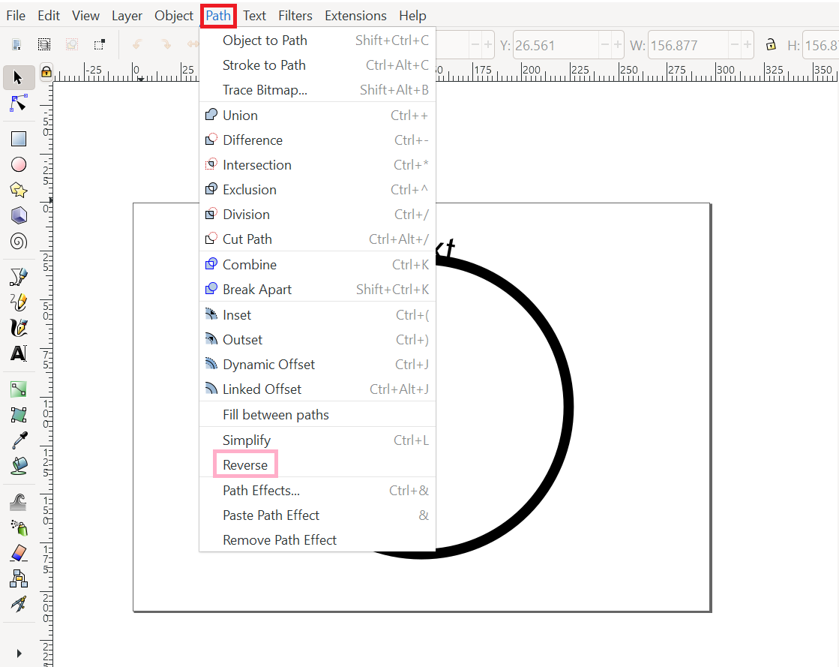Choose Dynamic Offset
Viewport: 839px width, 667px height.
click(318, 364)
